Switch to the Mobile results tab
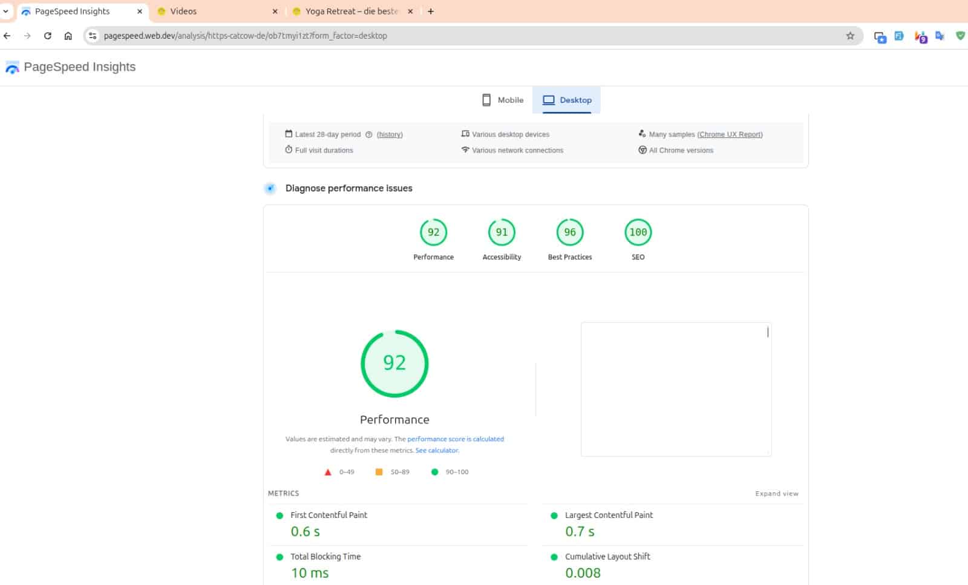 [x=503, y=100]
